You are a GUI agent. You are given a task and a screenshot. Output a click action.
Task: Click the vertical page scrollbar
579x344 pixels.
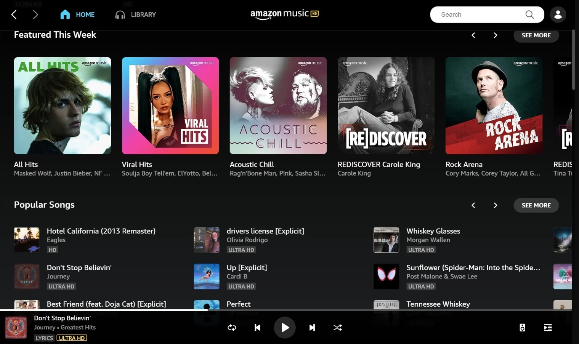573,59
